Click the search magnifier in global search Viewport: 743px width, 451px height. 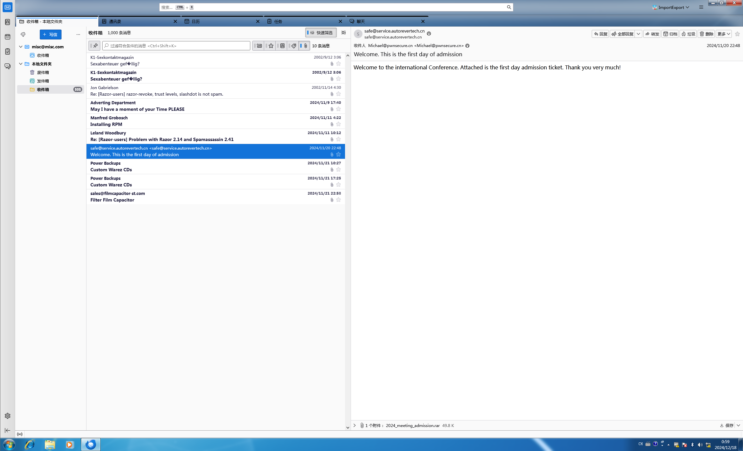pos(509,7)
